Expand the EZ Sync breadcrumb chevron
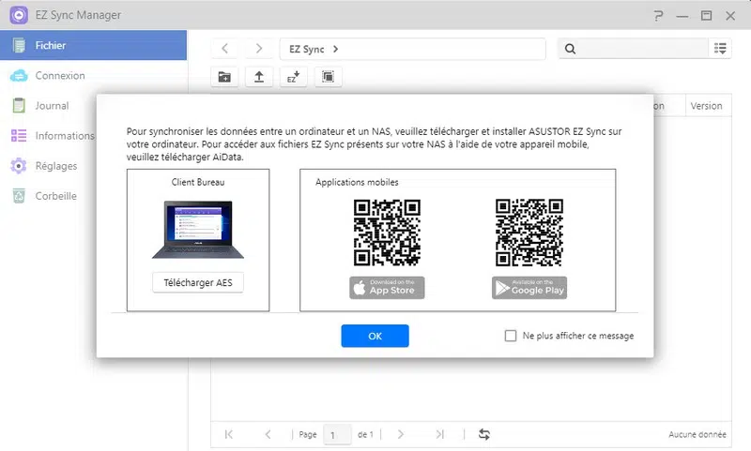The image size is (751, 451). 336,49
